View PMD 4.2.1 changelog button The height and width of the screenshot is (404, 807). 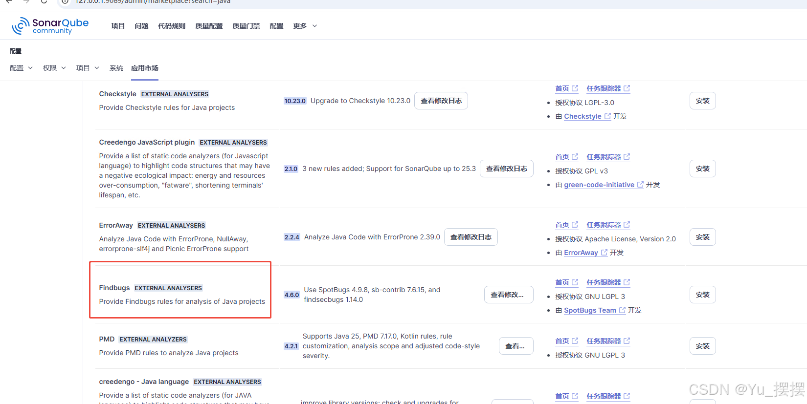point(516,346)
